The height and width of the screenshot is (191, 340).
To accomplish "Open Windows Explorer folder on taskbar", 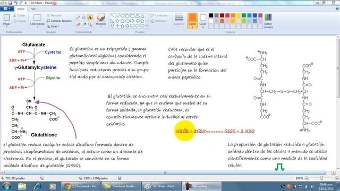I will tap(22, 186).
